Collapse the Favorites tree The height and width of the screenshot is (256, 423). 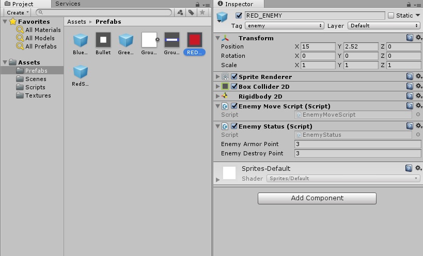click(5, 21)
